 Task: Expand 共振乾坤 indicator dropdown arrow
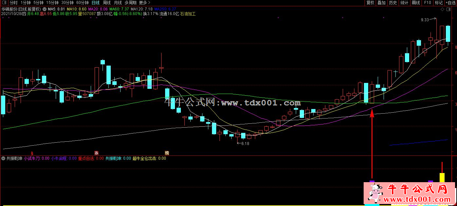tap(3, 158)
